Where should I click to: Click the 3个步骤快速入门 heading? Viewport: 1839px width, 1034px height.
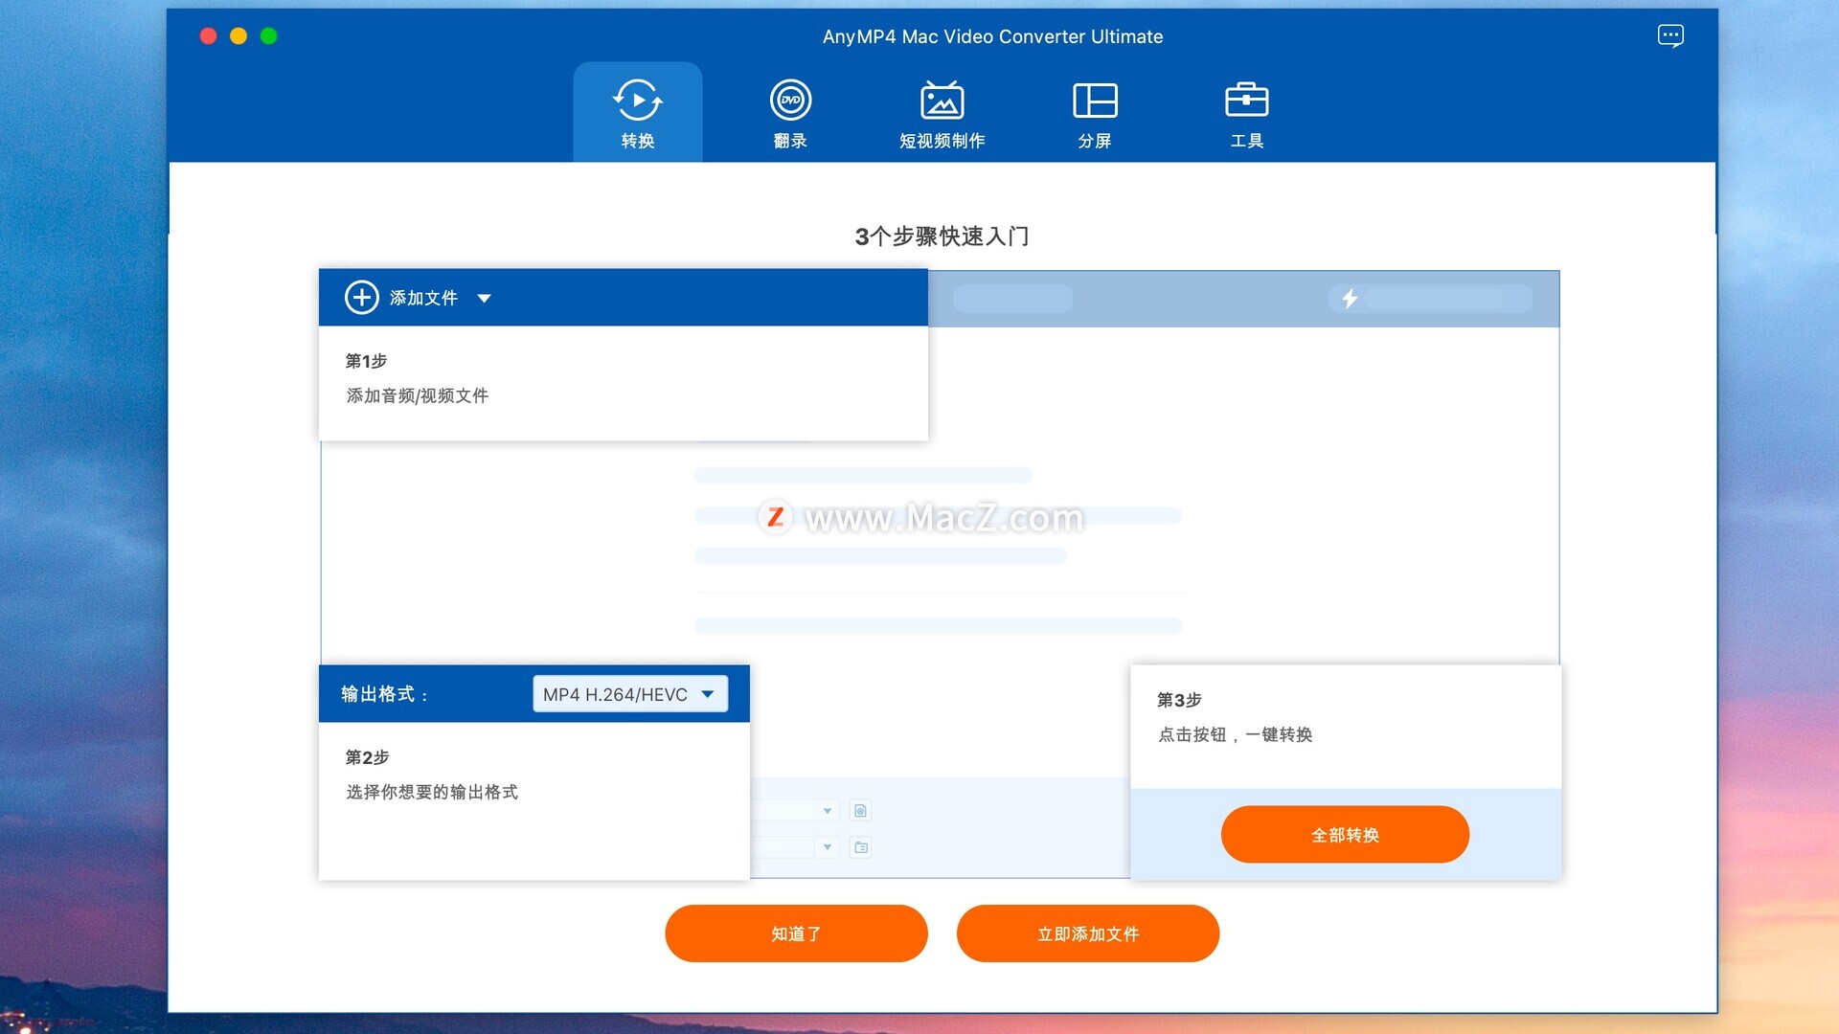942,236
